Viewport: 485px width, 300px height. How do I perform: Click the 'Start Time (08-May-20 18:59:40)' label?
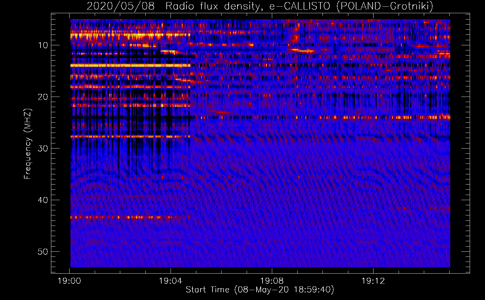pyautogui.click(x=260, y=290)
